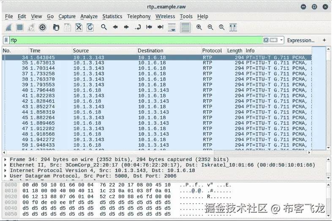
Task: Sort by the Protocol column header
Action: click(x=214, y=51)
